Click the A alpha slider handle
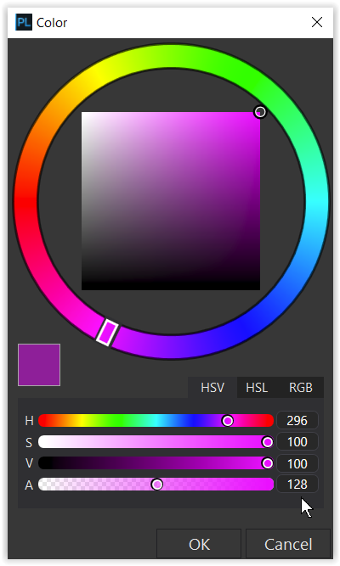Image resolution: width=340 pixels, height=566 pixels. (x=156, y=485)
